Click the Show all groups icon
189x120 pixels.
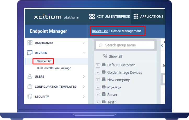click(x=105, y=56)
